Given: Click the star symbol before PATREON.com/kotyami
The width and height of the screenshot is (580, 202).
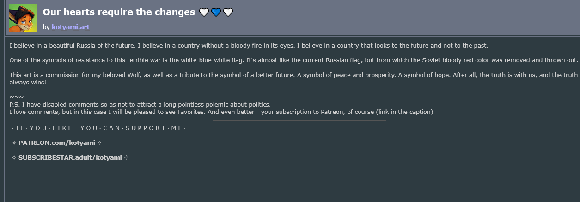Looking at the screenshot, I should (x=14, y=143).
